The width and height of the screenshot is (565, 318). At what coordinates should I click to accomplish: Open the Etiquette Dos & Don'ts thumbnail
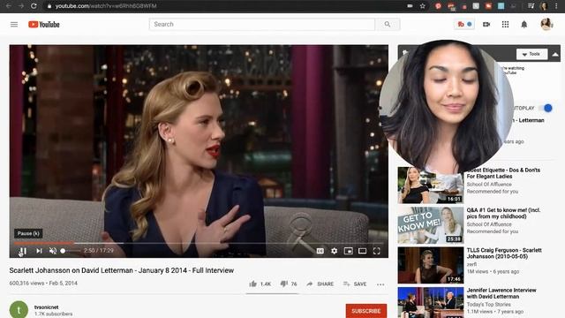click(431, 185)
